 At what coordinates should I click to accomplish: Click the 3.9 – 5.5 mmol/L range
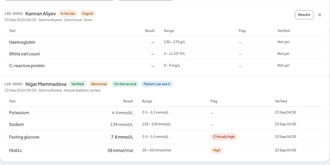coord(155,137)
